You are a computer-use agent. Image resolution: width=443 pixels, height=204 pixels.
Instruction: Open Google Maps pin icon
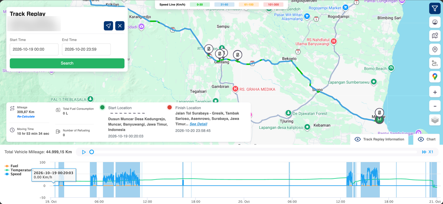(x=435, y=77)
